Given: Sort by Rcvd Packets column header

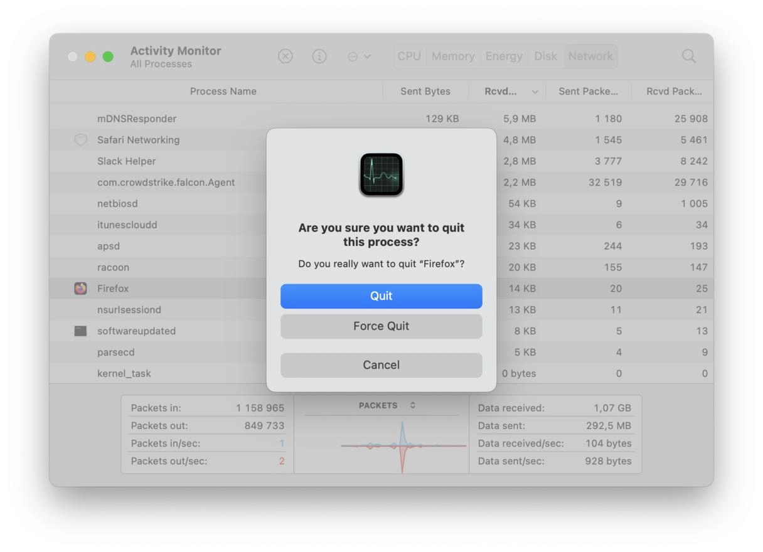Looking at the screenshot, I should click(674, 92).
